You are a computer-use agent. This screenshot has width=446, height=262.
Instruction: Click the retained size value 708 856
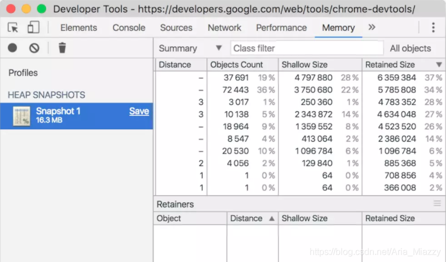coord(400,175)
